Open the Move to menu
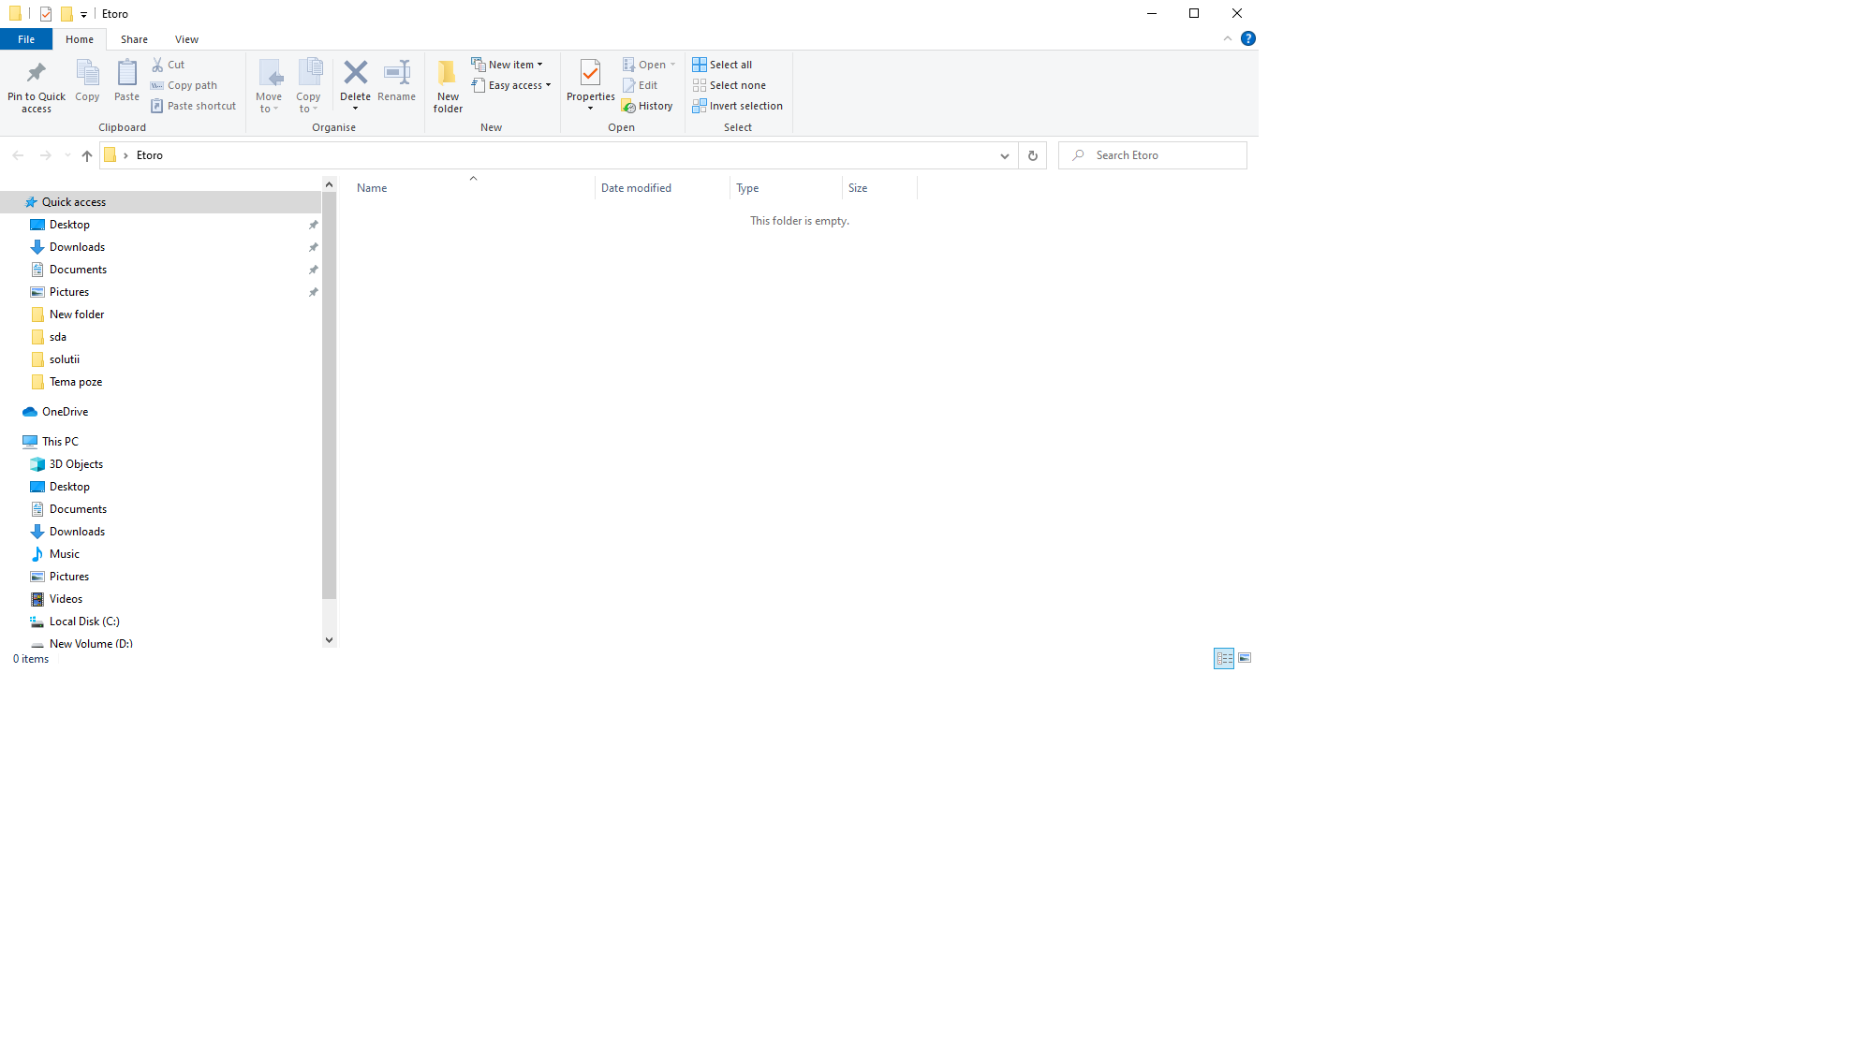Screen dimensions: 1873x1053 pyautogui.click(x=269, y=86)
